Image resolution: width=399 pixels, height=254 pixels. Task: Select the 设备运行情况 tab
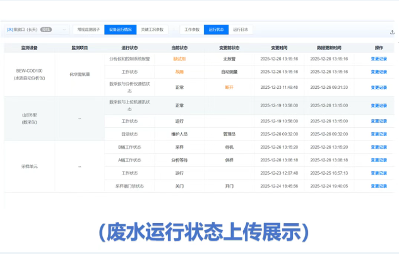(120, 30)
